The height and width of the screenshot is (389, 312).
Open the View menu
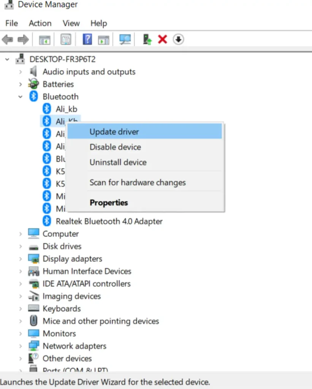[x=71, y=23]
